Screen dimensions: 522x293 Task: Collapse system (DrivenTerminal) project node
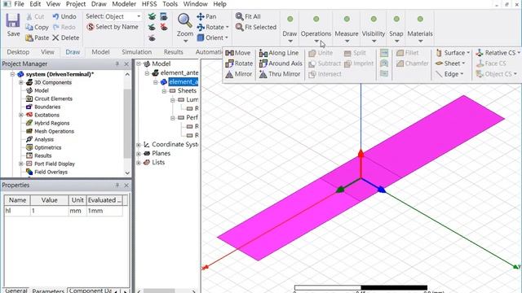pyautogui.click(x=12, y=74)
